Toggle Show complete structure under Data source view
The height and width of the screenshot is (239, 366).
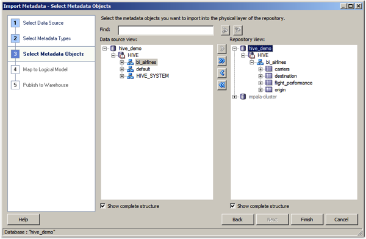[x=102, y=206]
